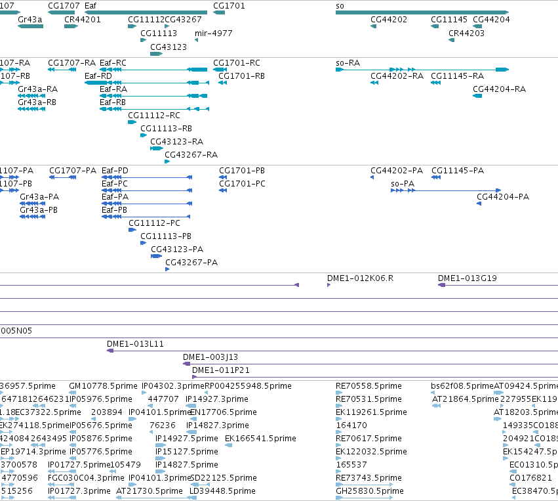Screen dimensions: 558x501
Task: Select the CG11145-PA protein
Action: [x=436, y=177]
